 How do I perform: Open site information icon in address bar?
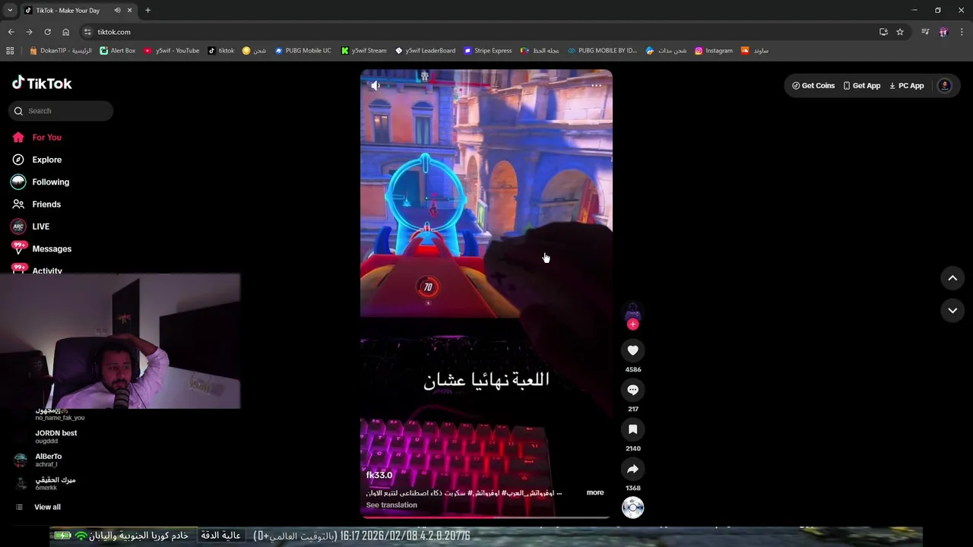87,32
